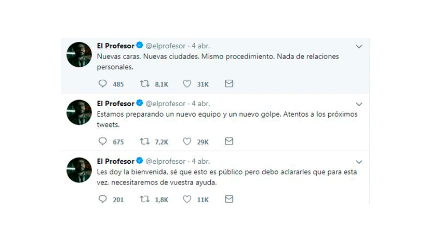Open El Profesor profile from first tweet name
Viewport: 431px width, 242px height.
point(115,46)
